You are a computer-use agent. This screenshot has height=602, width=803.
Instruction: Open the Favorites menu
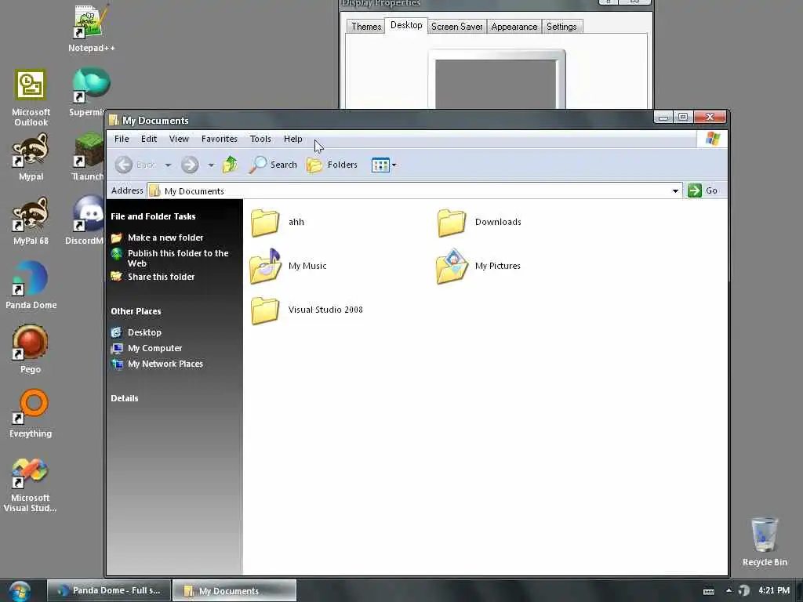[x=220, y=139]
